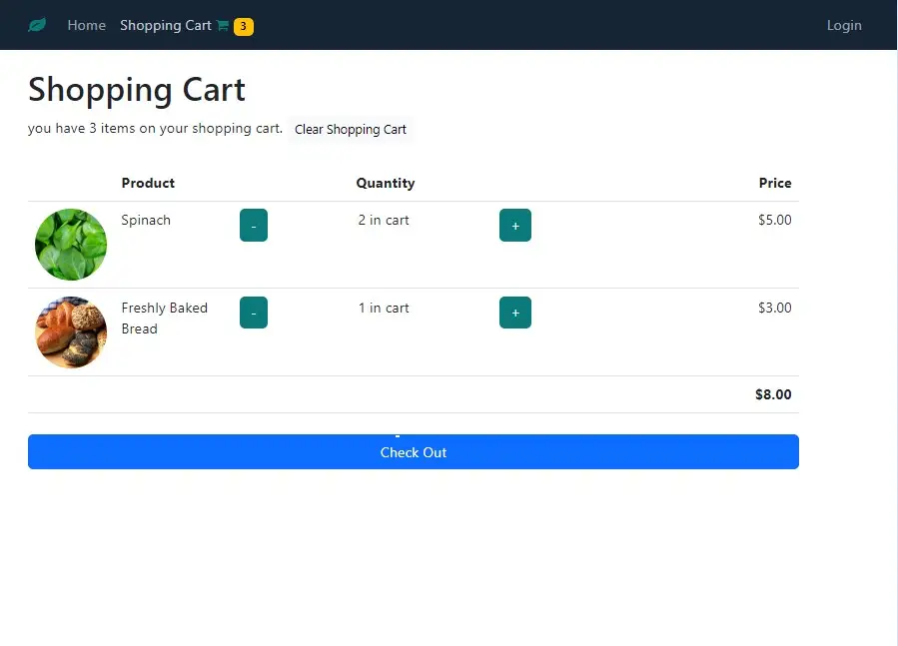This screenshot has height=646, width=898.
Task: Proceed with the Check Out button
Action: click(414, 452)
